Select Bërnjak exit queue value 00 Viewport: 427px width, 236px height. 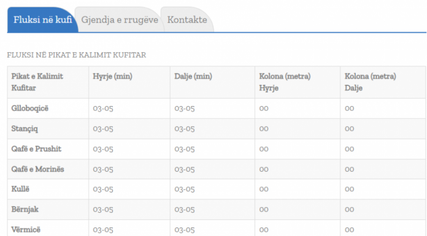349,209
